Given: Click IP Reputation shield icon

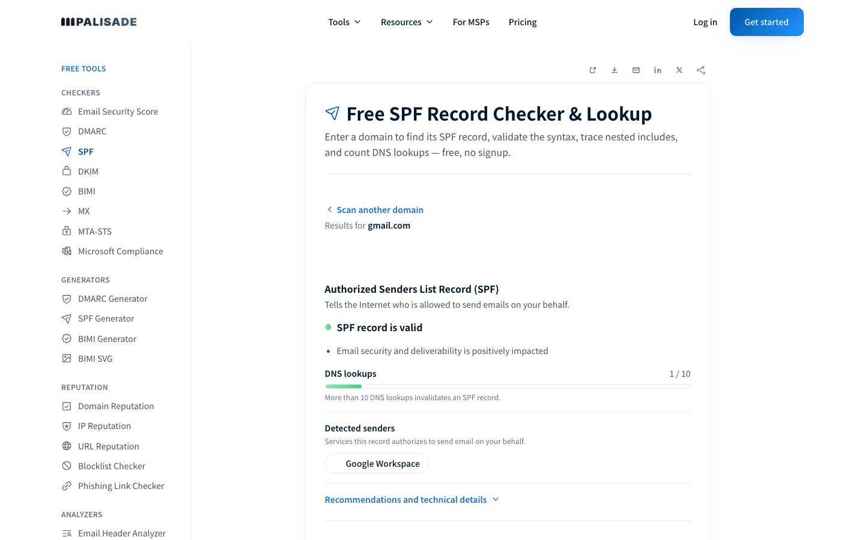Looking at the screenshot, I should [67, 426].
